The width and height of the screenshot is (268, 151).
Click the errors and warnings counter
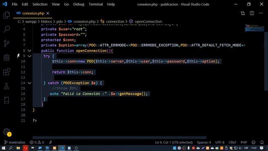point(37,142)
